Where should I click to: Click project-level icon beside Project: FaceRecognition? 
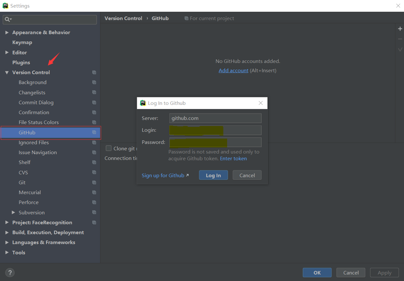point(94,222)
